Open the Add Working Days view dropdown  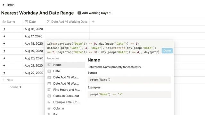click(x=94, y=13)
